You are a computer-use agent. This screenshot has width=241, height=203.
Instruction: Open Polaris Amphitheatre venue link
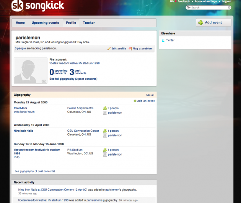coord(80,108)
